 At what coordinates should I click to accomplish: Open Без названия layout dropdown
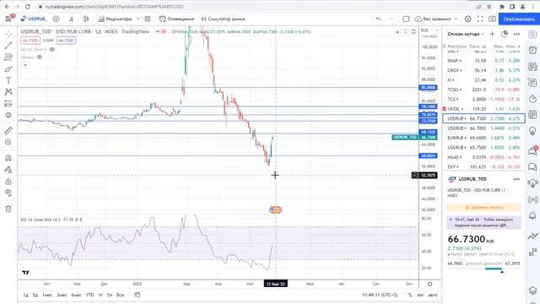pyautogui.click(x=435, y=19)
